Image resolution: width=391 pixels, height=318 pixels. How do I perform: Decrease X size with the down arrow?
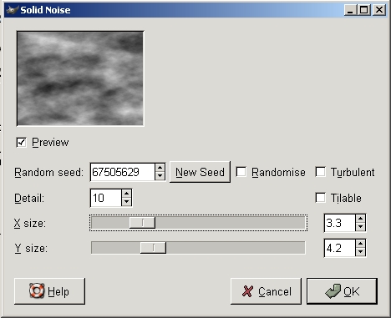tap(361, 227)
